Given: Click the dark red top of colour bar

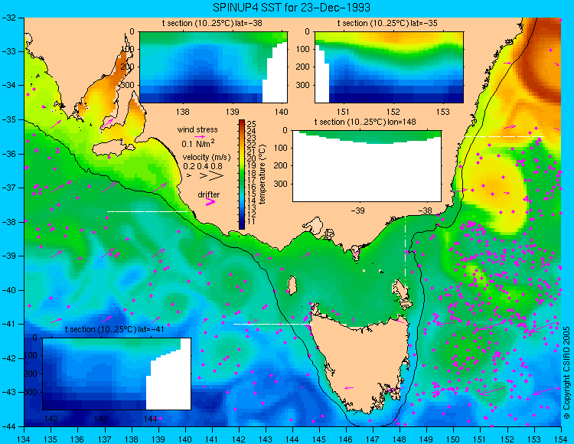Looking at the screenshot, I should pyautogui.click(x=242, y=122).
